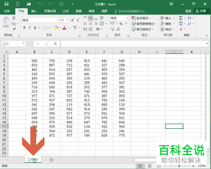Open the 文件 File tab
This screenshot has height=169, width=211.
coord(7,11)
